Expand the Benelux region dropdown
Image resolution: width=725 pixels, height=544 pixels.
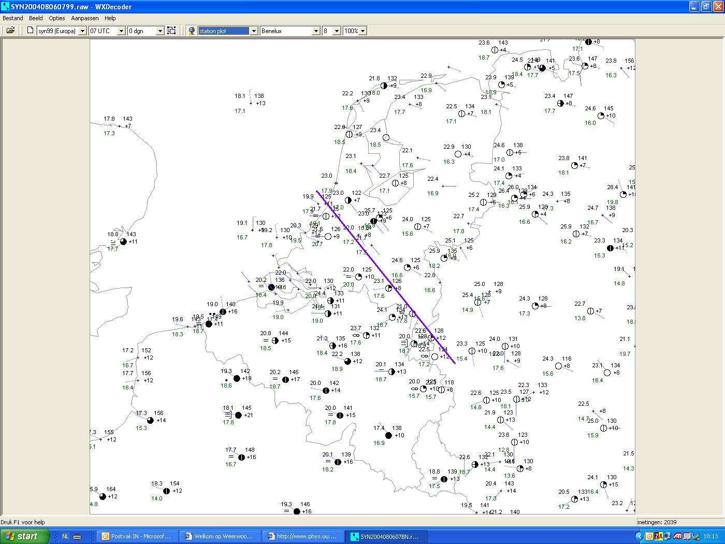(316, 31)
